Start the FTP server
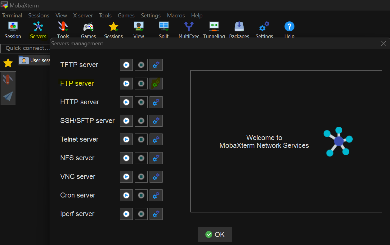The image size is (390, 245). click(126, 84)
